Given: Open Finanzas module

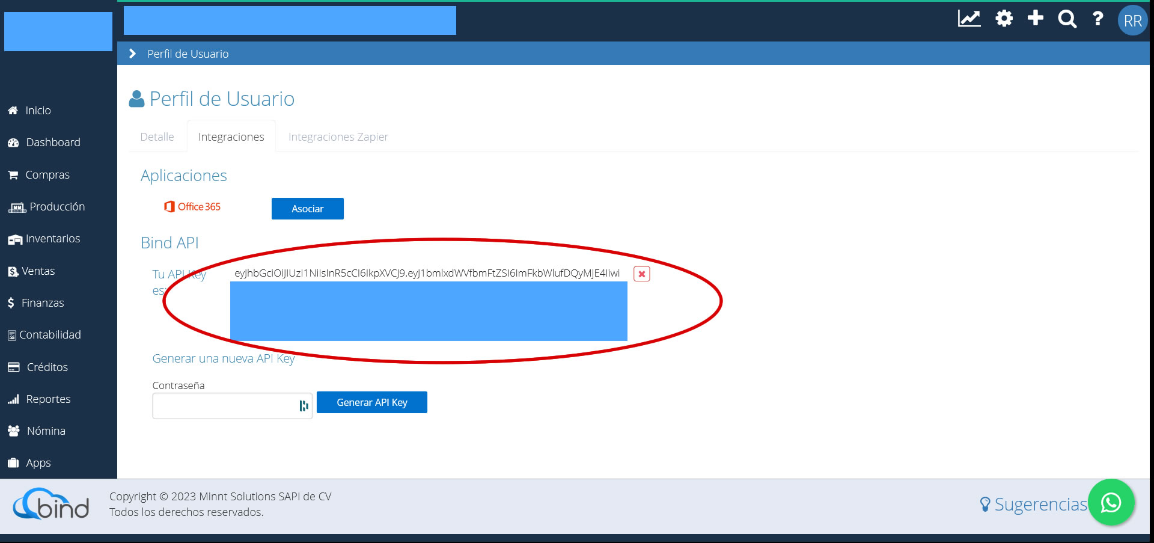Looking at the screenshot, I should point(43,303).
